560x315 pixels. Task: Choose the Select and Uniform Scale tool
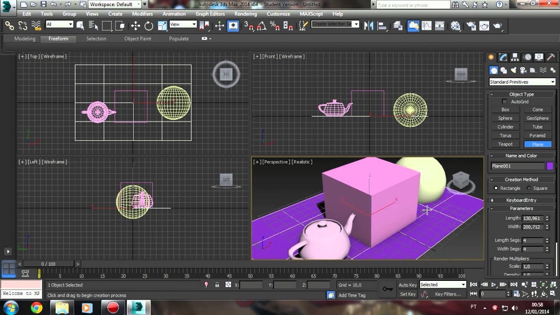point(162,26)
